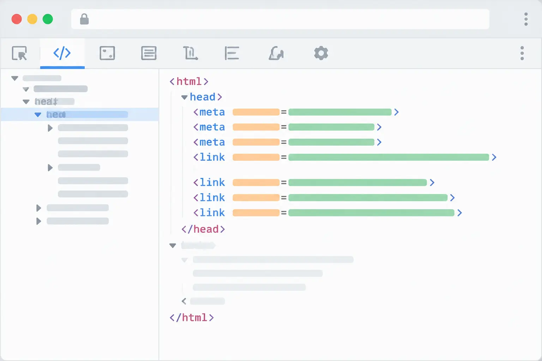The image size is (542, 361).
Task: Collapse the highlighted tree row arrow
Action: 38,115
